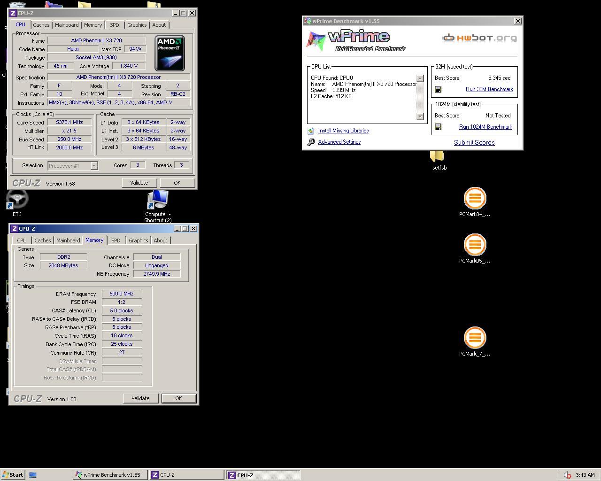The image size is (601, 481).
Task: Open About tab in lower CPU-Z window
Action: coord(161,240)
